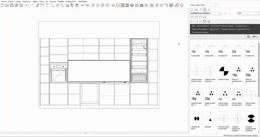The image size is (260, 137).
Task: Click the save file floppy icon
Action: [x=12, y=5]
